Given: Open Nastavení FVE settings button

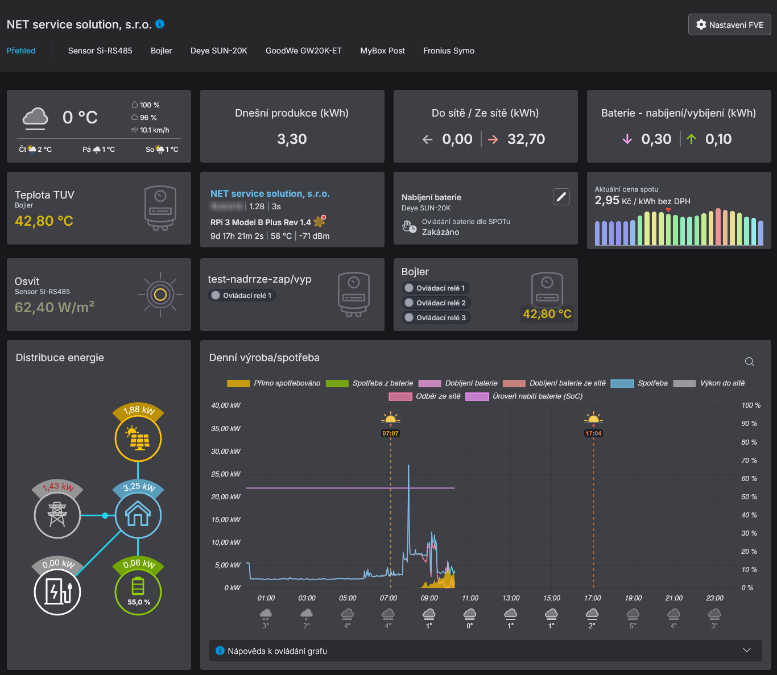Looking at the screenshot, I should coord(730,25).
